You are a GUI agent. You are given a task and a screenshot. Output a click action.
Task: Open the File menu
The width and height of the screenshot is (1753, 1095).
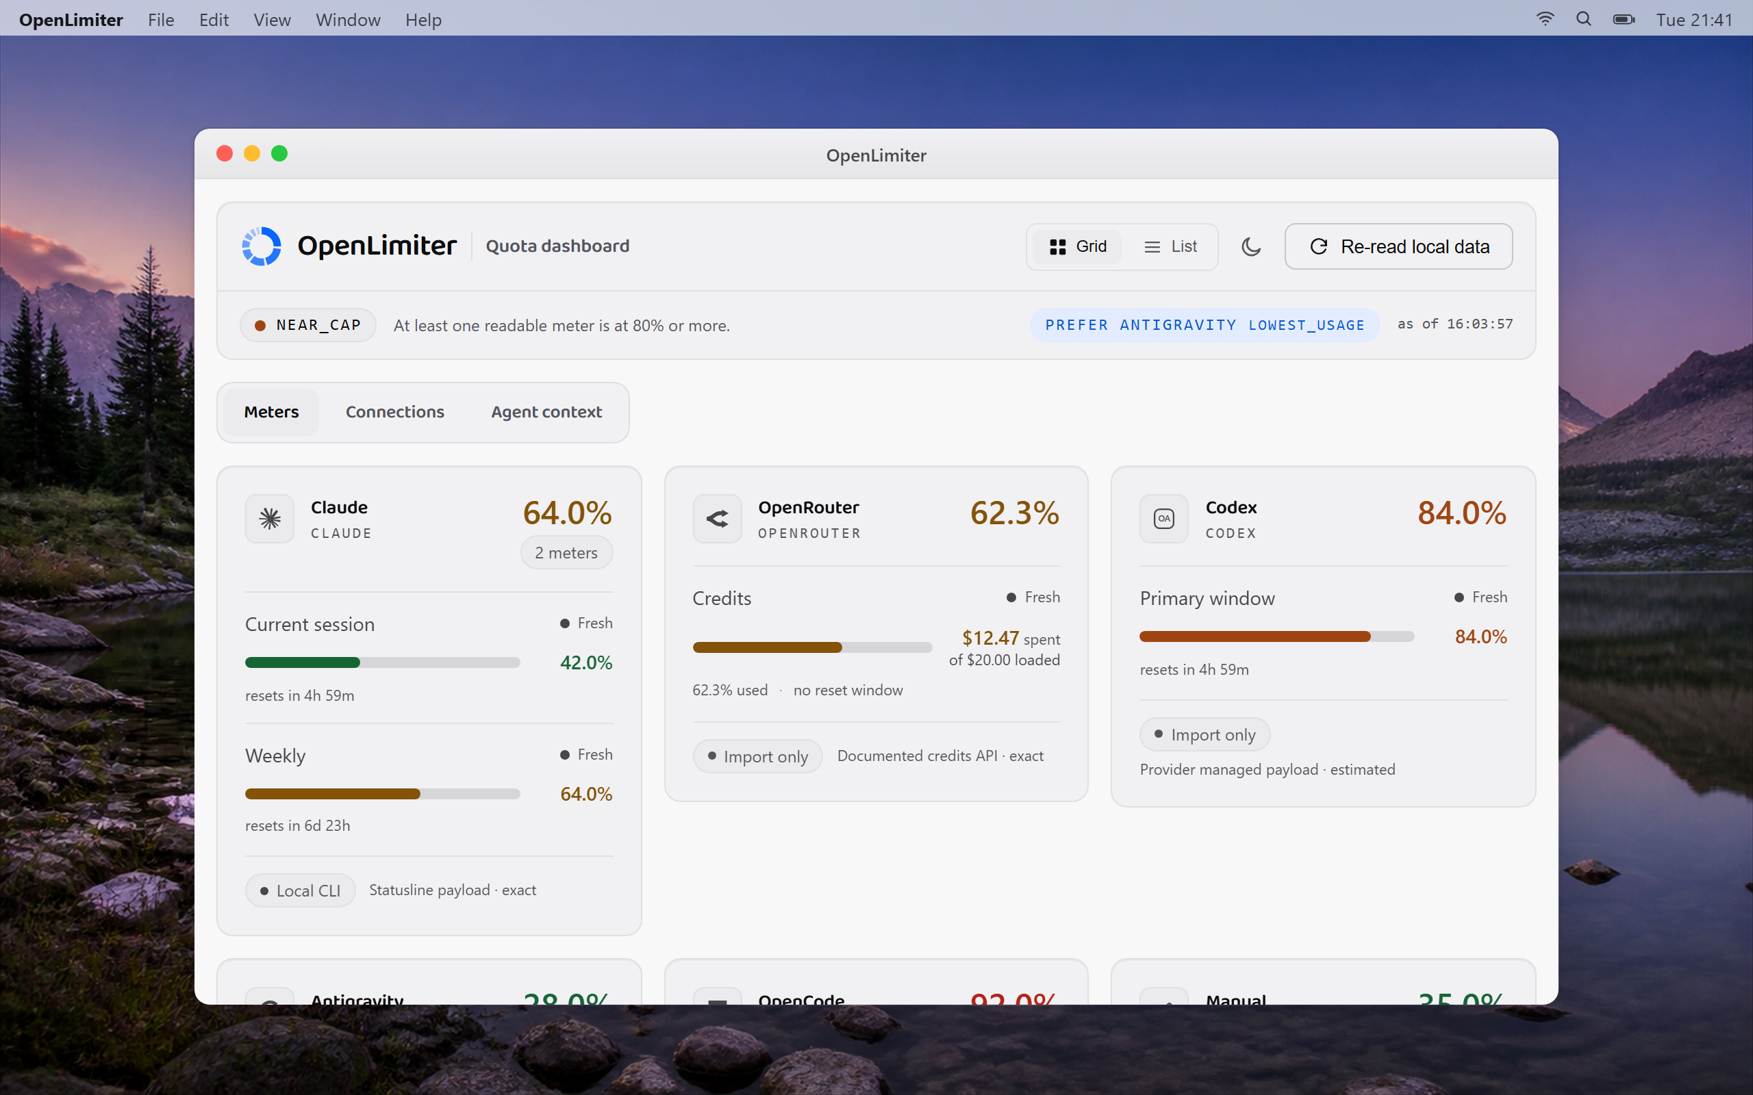coord(161,20)
